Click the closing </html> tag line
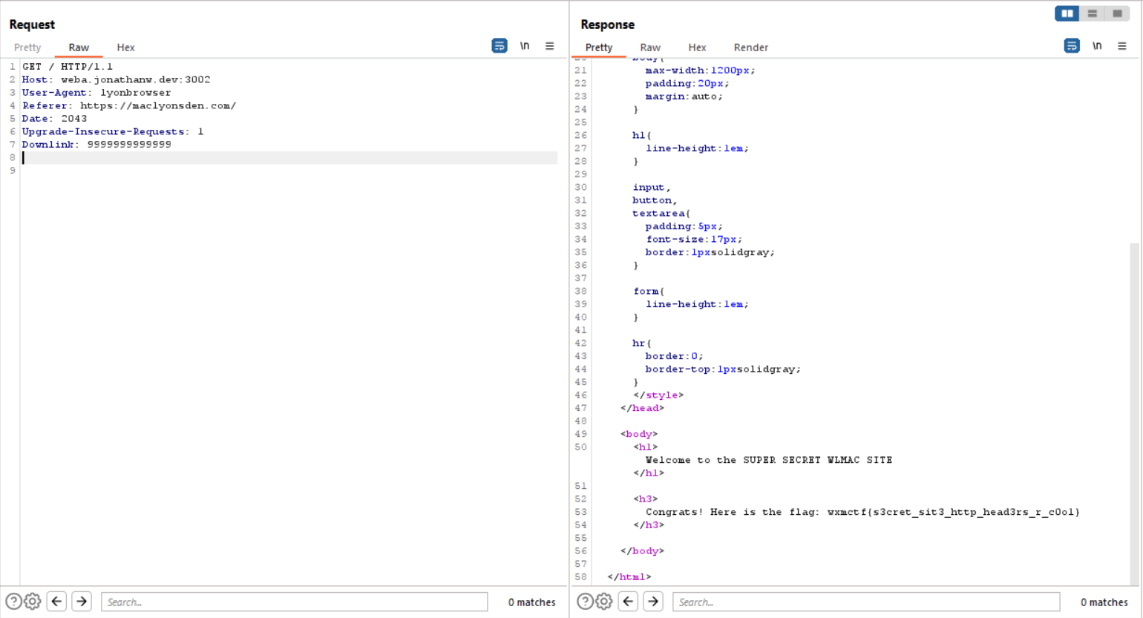 (629, 576)
